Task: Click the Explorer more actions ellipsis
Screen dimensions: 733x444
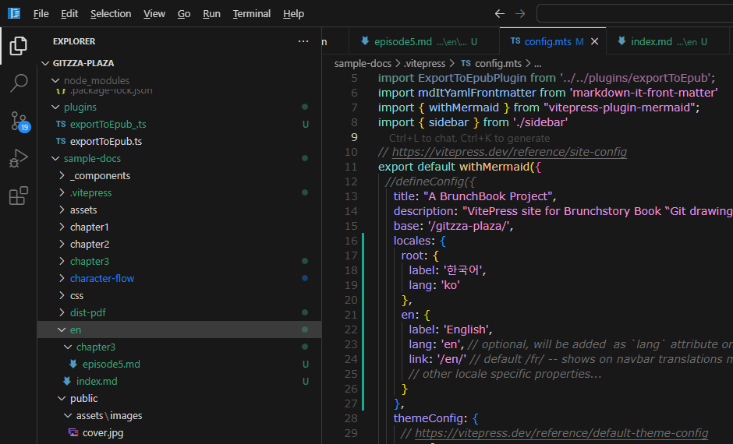Action: [303, 41]
